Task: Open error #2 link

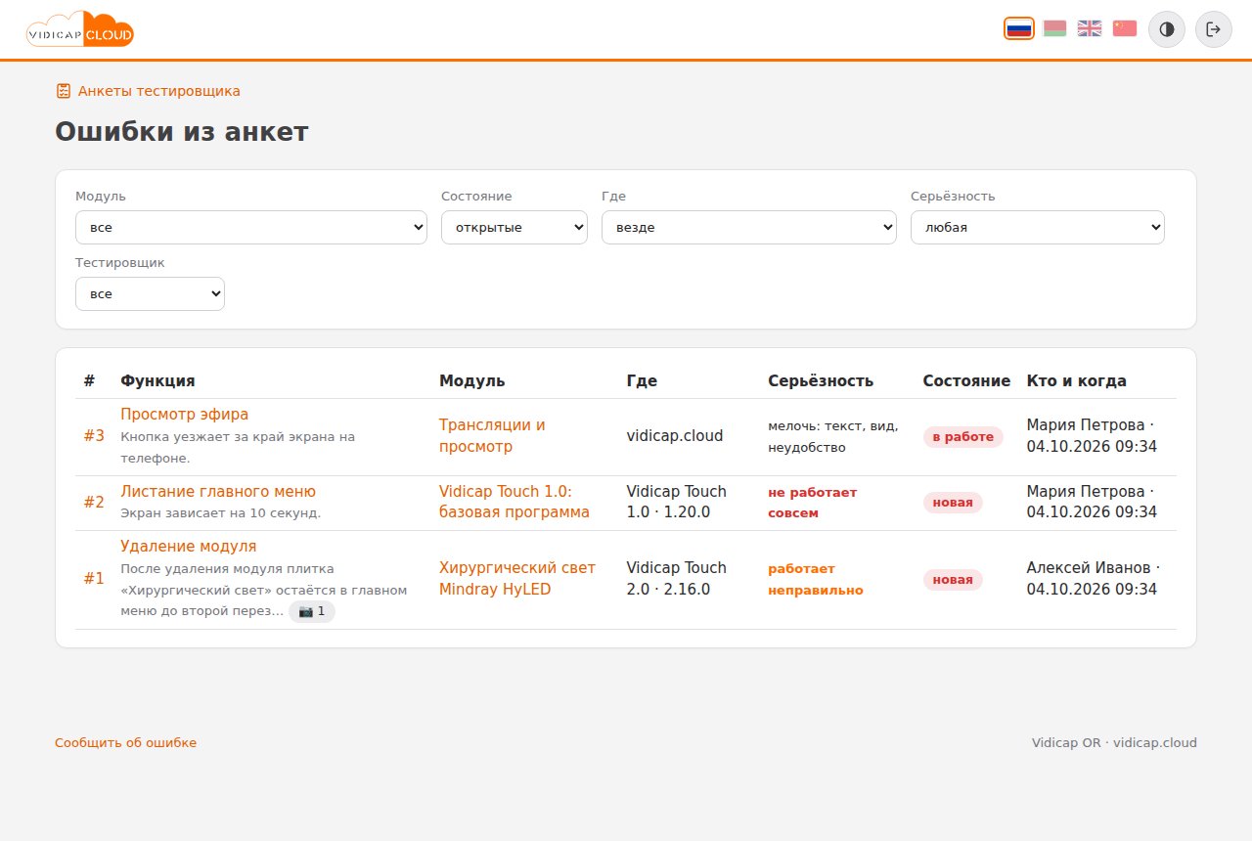Action: point(94,503)
